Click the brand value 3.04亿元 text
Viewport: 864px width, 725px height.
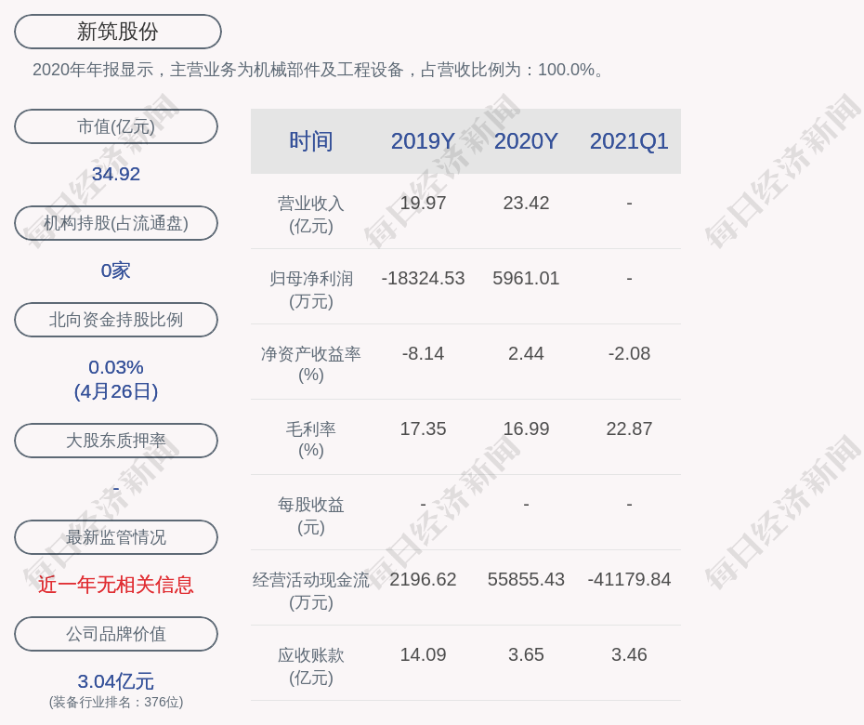tap(116, 681)
